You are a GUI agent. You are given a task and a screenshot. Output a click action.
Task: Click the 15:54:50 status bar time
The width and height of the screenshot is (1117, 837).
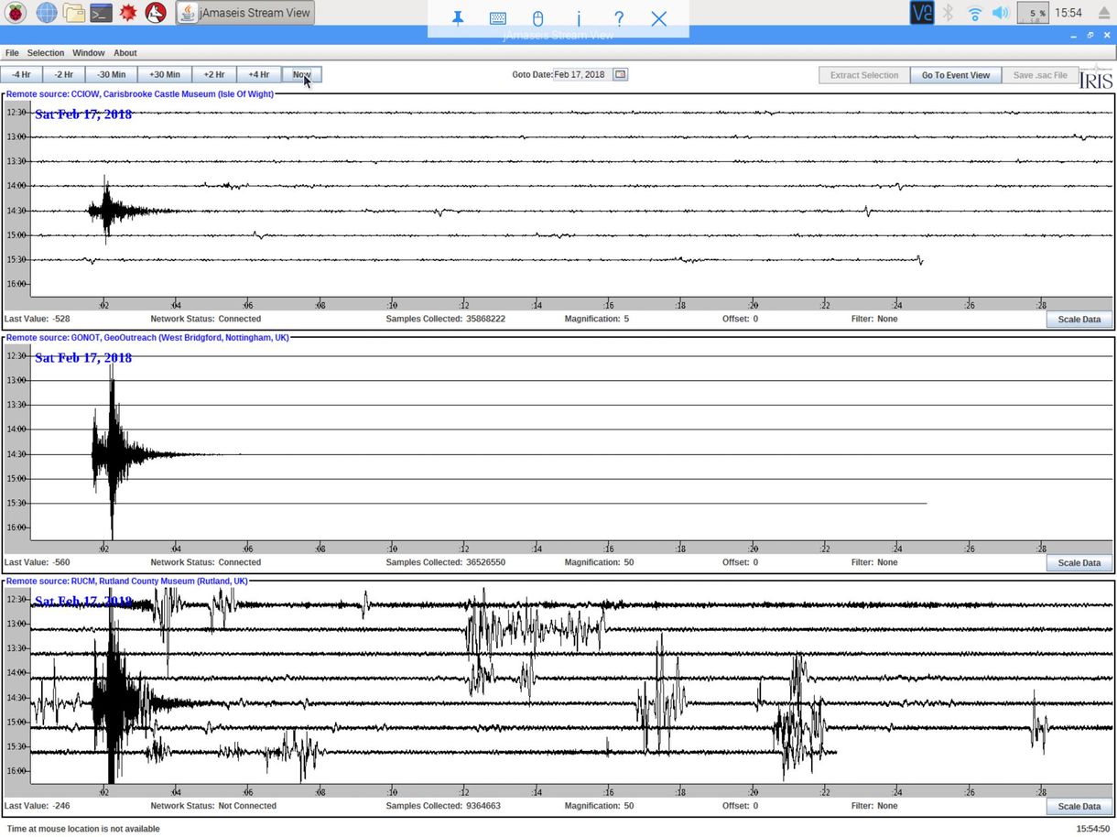click(1093, 829)
